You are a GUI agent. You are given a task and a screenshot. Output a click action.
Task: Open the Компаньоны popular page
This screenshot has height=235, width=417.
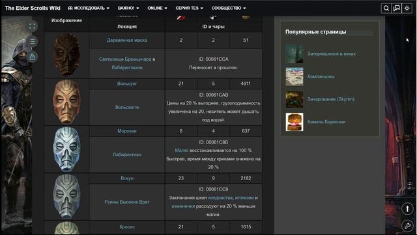click(321, 76)
